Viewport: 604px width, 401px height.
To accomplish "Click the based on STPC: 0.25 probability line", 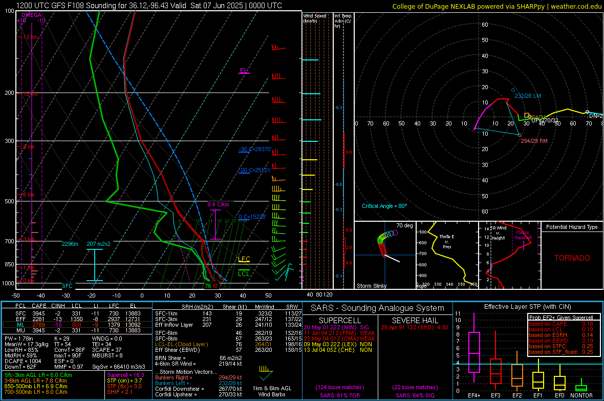I will pyautogui.click(x=561, y=346).
